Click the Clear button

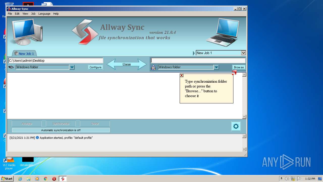[95, 124]
